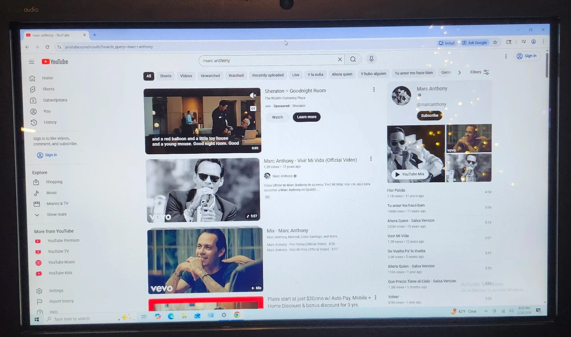This screenshot has width=571, height=337.
Task: Subscribe to Marc Anthony channel
Action: coord(429,115)
